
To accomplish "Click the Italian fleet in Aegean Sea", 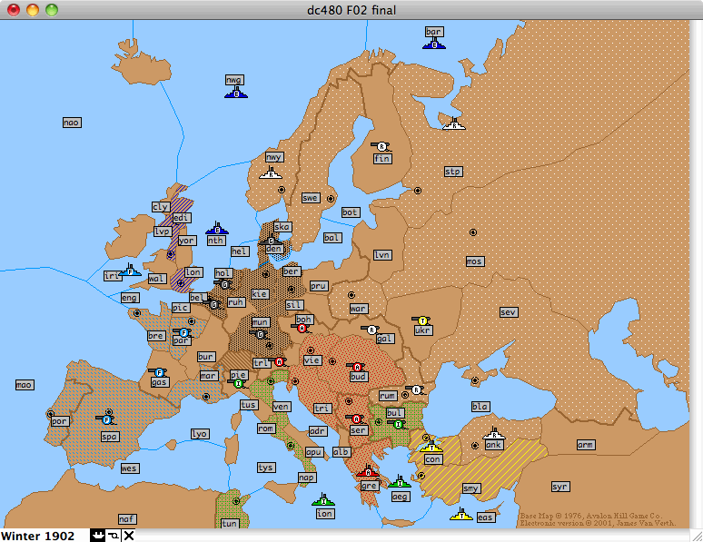I will pos(399,482).
